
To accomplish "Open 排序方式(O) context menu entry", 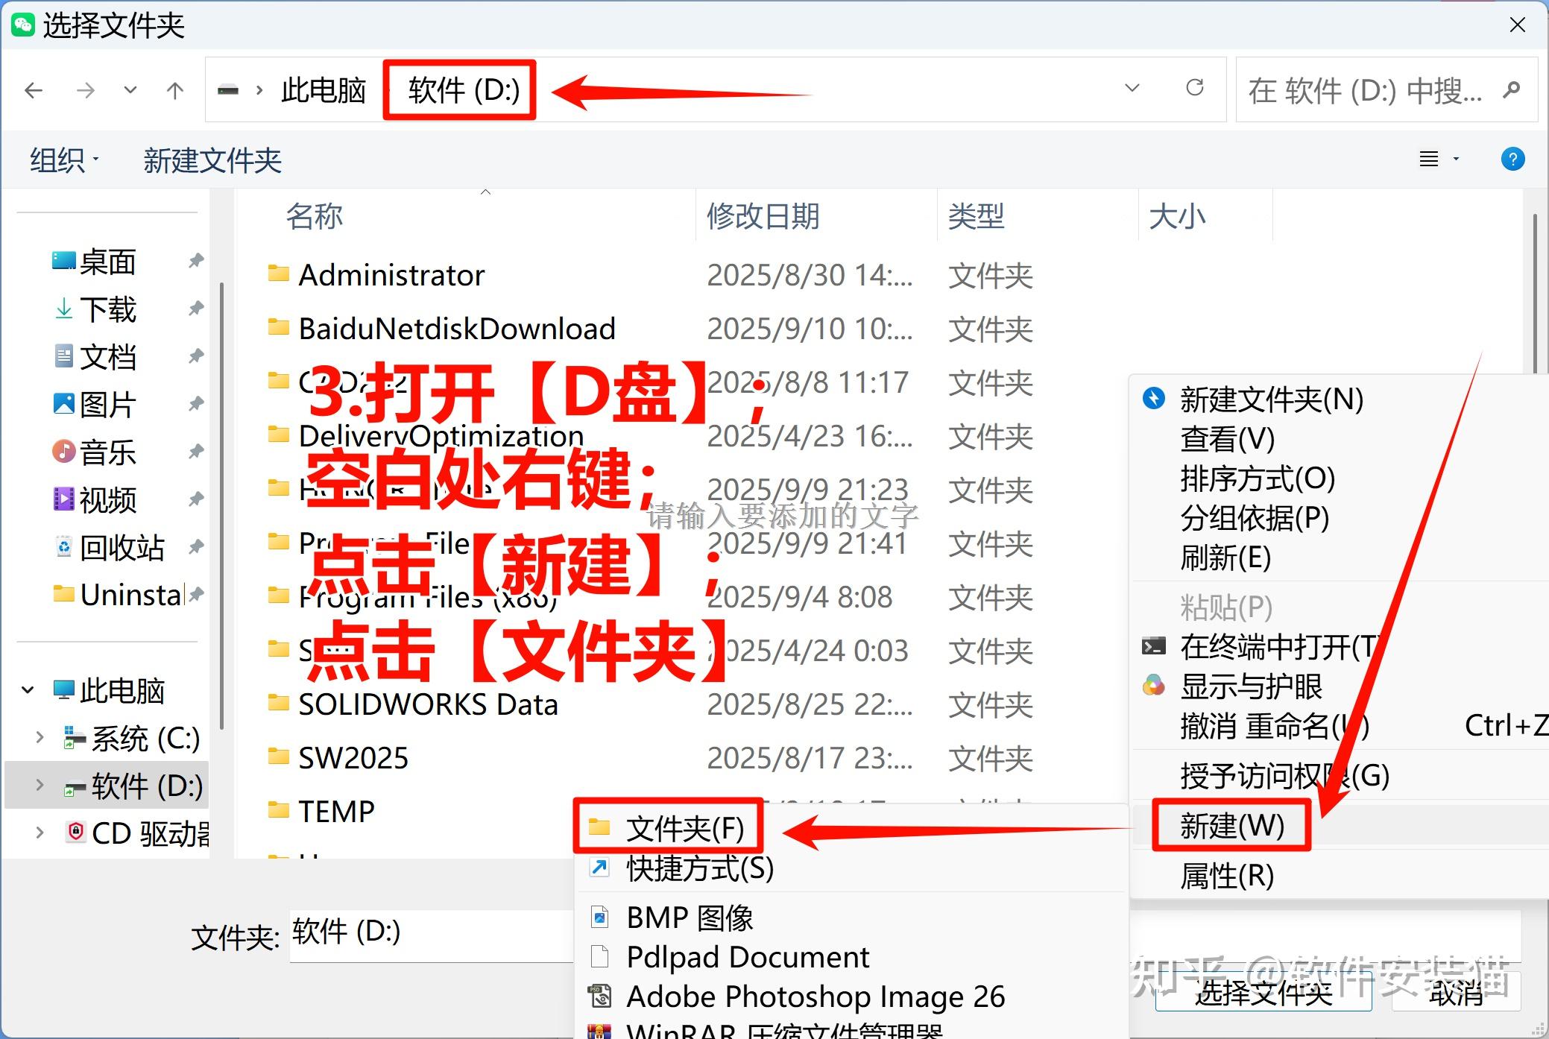I will 1258,479.
